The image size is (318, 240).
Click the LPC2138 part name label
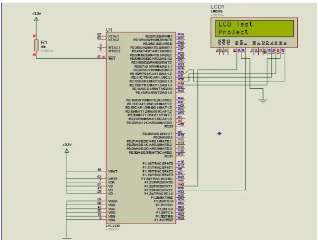pyautogui.click(x=113, y=226)
